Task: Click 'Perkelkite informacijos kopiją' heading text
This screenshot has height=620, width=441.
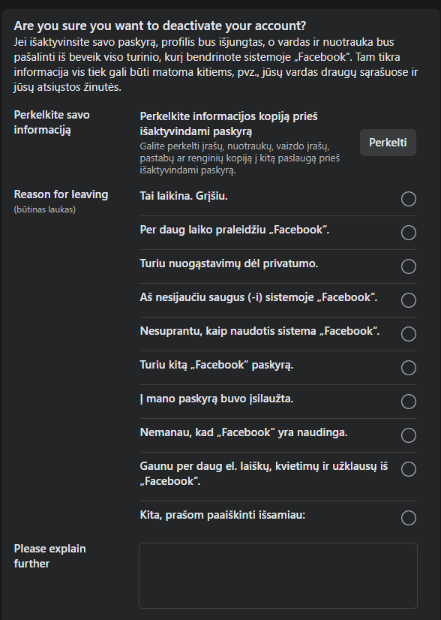Action: coord(229,124)
